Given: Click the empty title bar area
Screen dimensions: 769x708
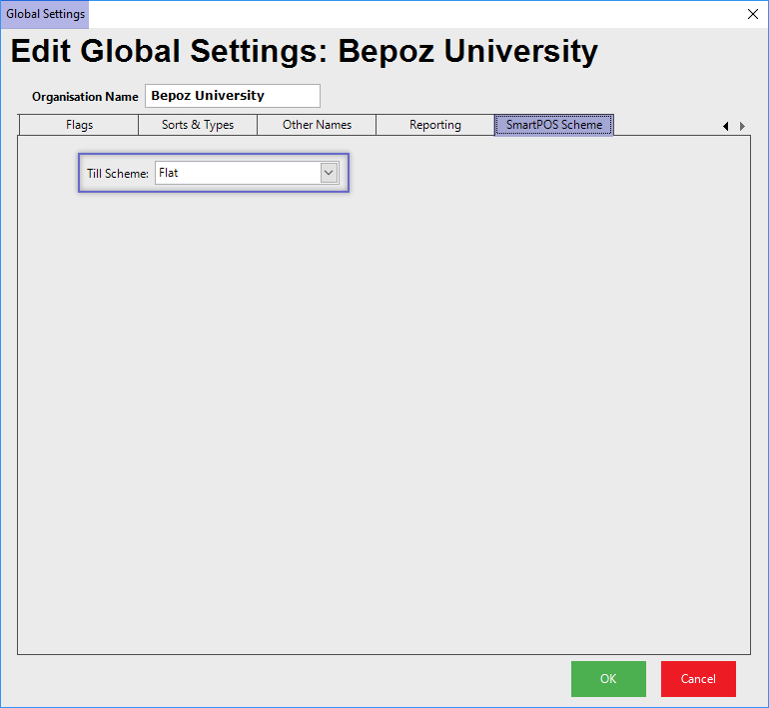Looking at the screenshot, I should (x=399, y=14).
